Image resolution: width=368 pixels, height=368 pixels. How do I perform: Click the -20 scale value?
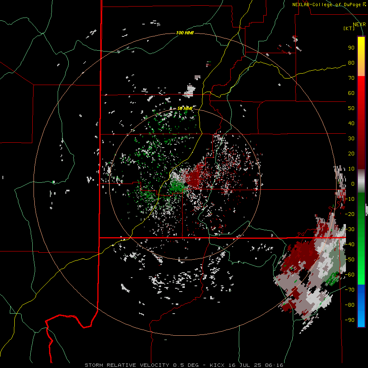(350, 214)
